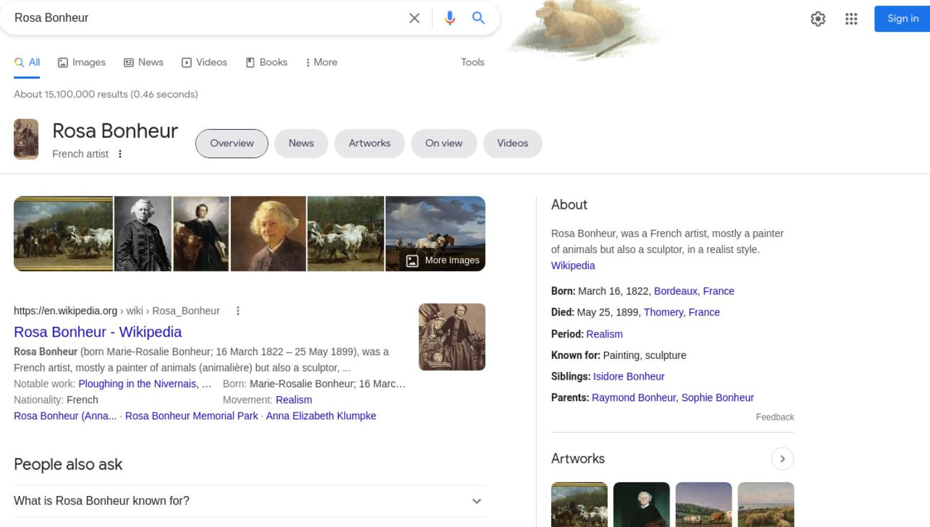Open the Wikipedia link in the About panel

[x=573, y=266]
